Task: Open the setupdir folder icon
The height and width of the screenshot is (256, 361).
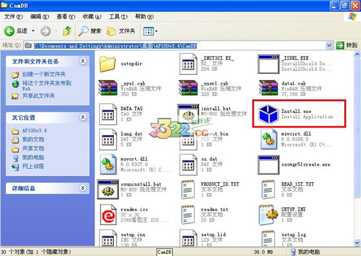Action: [x=108, y=64]
